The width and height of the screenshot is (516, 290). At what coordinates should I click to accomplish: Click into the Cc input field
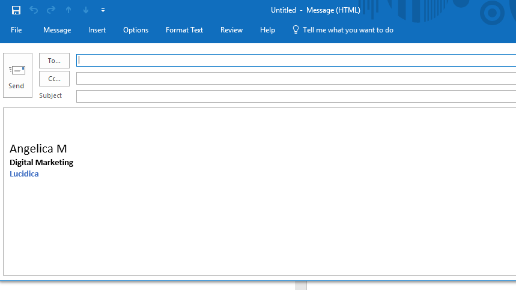click(x=296, y=79)
